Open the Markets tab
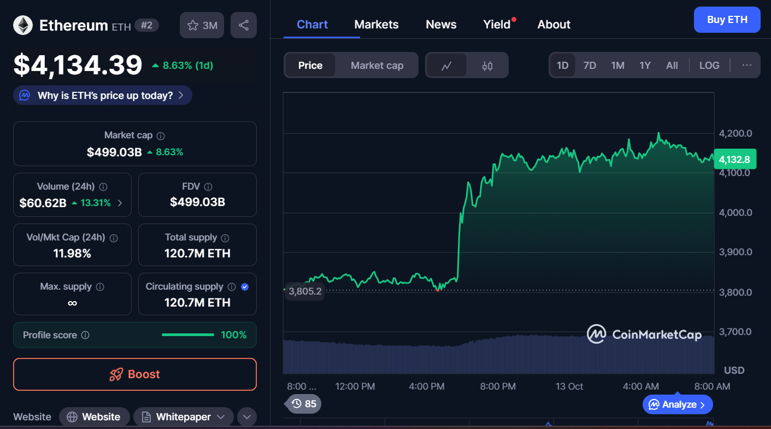This screenshot has height=429, width=771. point(376,25)
